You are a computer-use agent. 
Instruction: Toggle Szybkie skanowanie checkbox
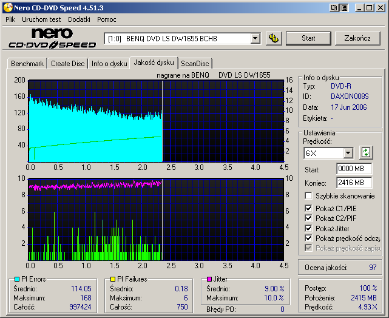pyautogui.click(x=308, y=195)
